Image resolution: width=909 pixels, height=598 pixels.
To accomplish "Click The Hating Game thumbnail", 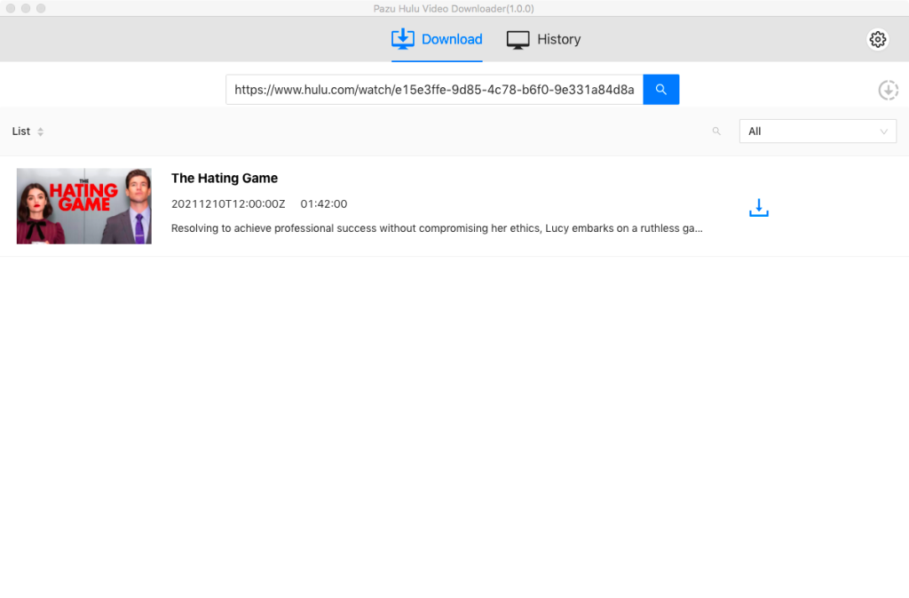I will point(84,206).
